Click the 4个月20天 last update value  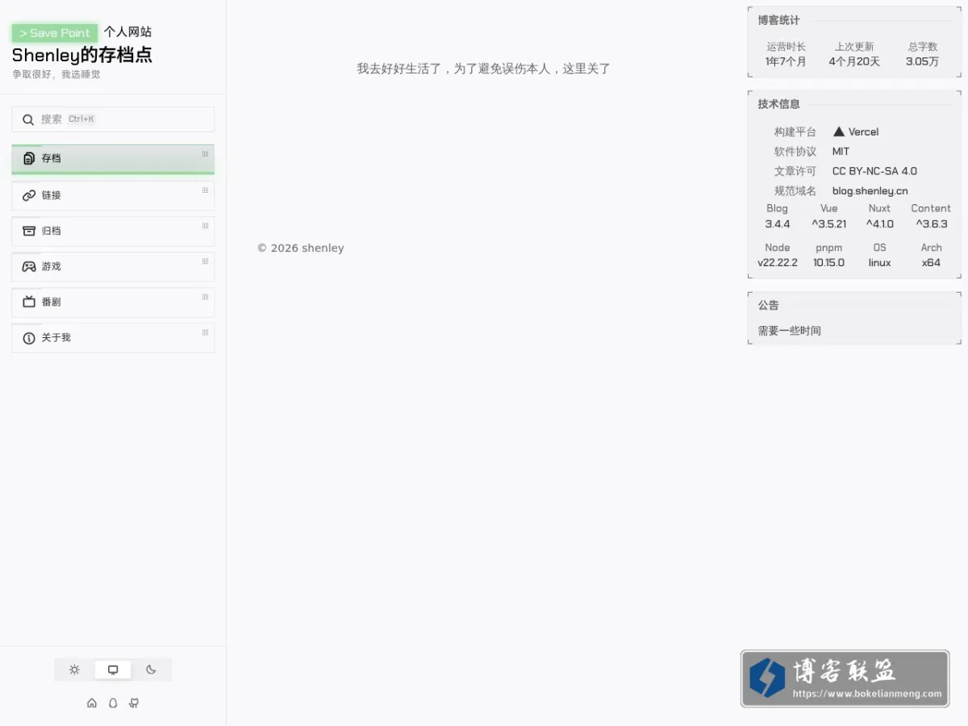[x=854, y=61]
